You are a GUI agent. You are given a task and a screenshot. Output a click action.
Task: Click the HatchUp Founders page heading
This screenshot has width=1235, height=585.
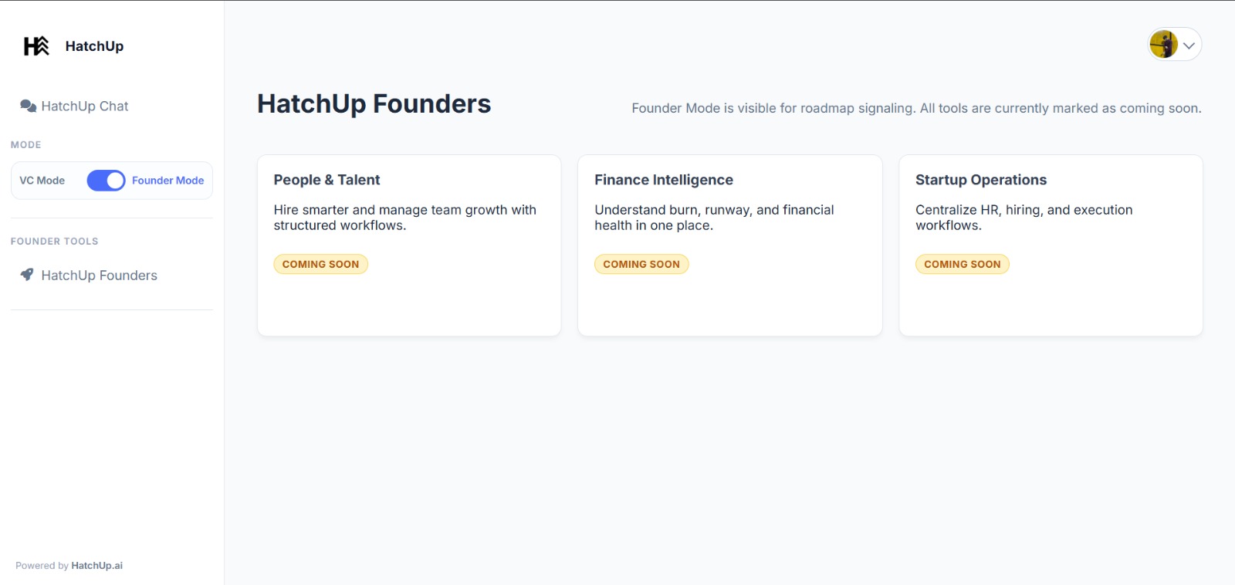point(374,103)
